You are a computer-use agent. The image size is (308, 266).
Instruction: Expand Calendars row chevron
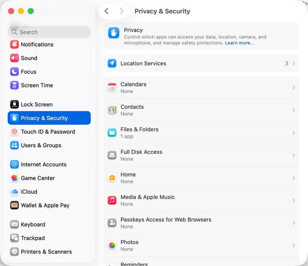click(x=293, y=88)
